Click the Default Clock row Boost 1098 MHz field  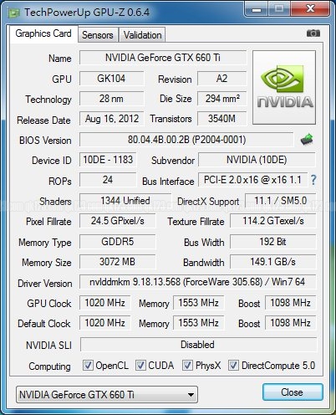pyautogui.click(x=290, y=323)
